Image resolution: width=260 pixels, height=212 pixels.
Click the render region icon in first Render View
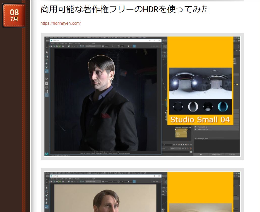point(54,46)
